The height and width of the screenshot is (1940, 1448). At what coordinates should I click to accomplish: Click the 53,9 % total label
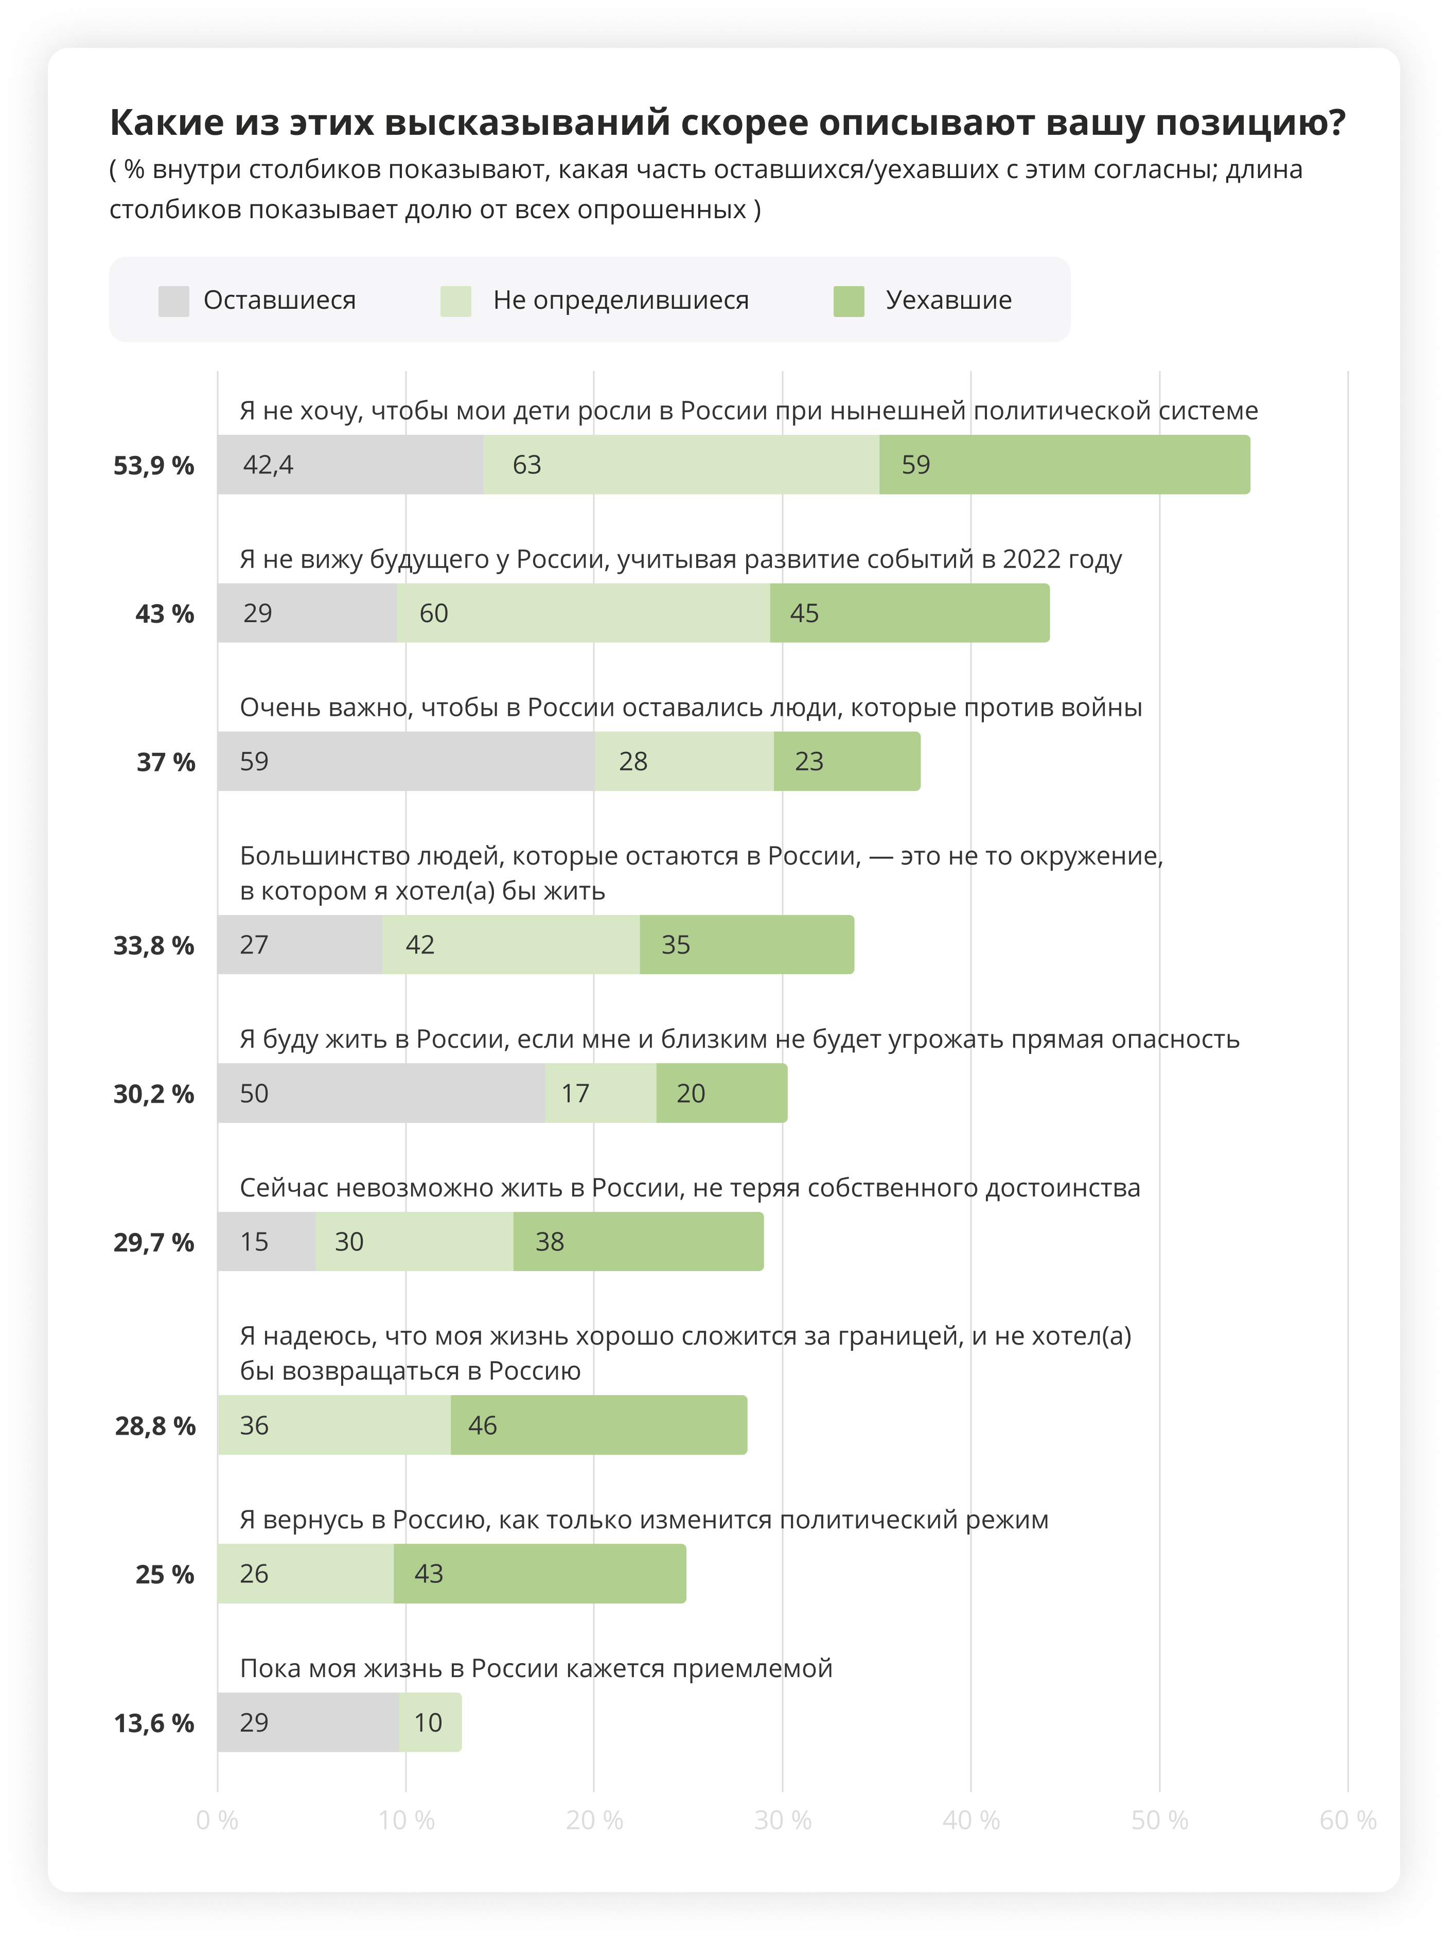(x=153, y=466)
